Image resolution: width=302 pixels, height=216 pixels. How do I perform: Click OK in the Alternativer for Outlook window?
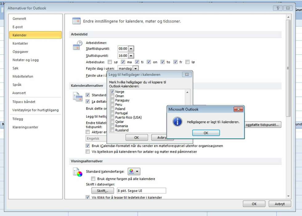(254, 204)
